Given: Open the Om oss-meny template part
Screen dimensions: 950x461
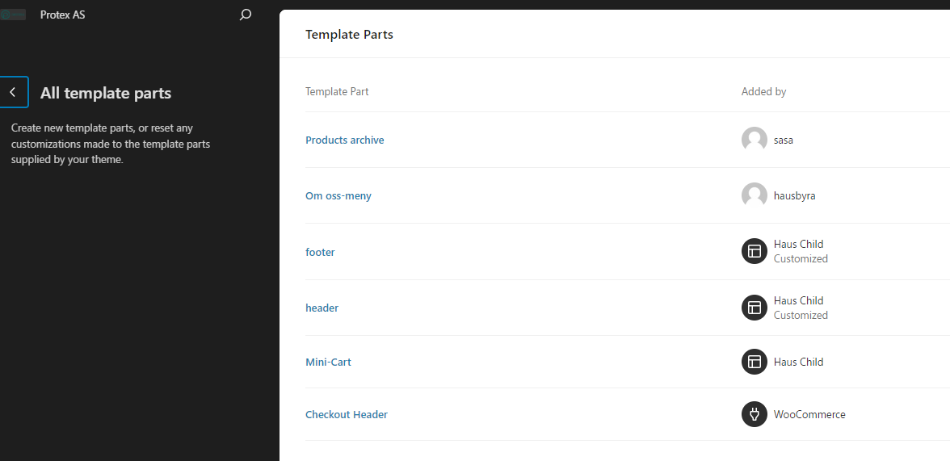Looking at the screenshot, I should click(x=338, y=195).
